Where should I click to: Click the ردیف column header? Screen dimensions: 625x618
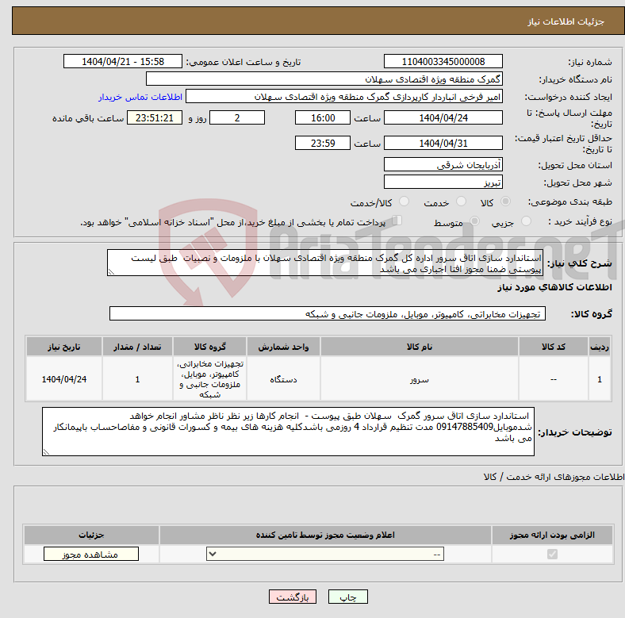(600, 347)
